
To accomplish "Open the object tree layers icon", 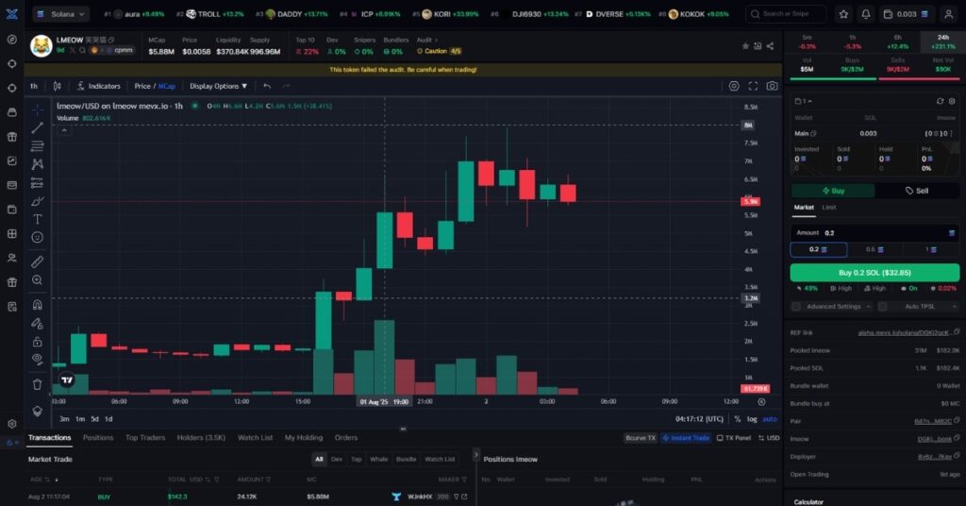I will tap(38, 411).
